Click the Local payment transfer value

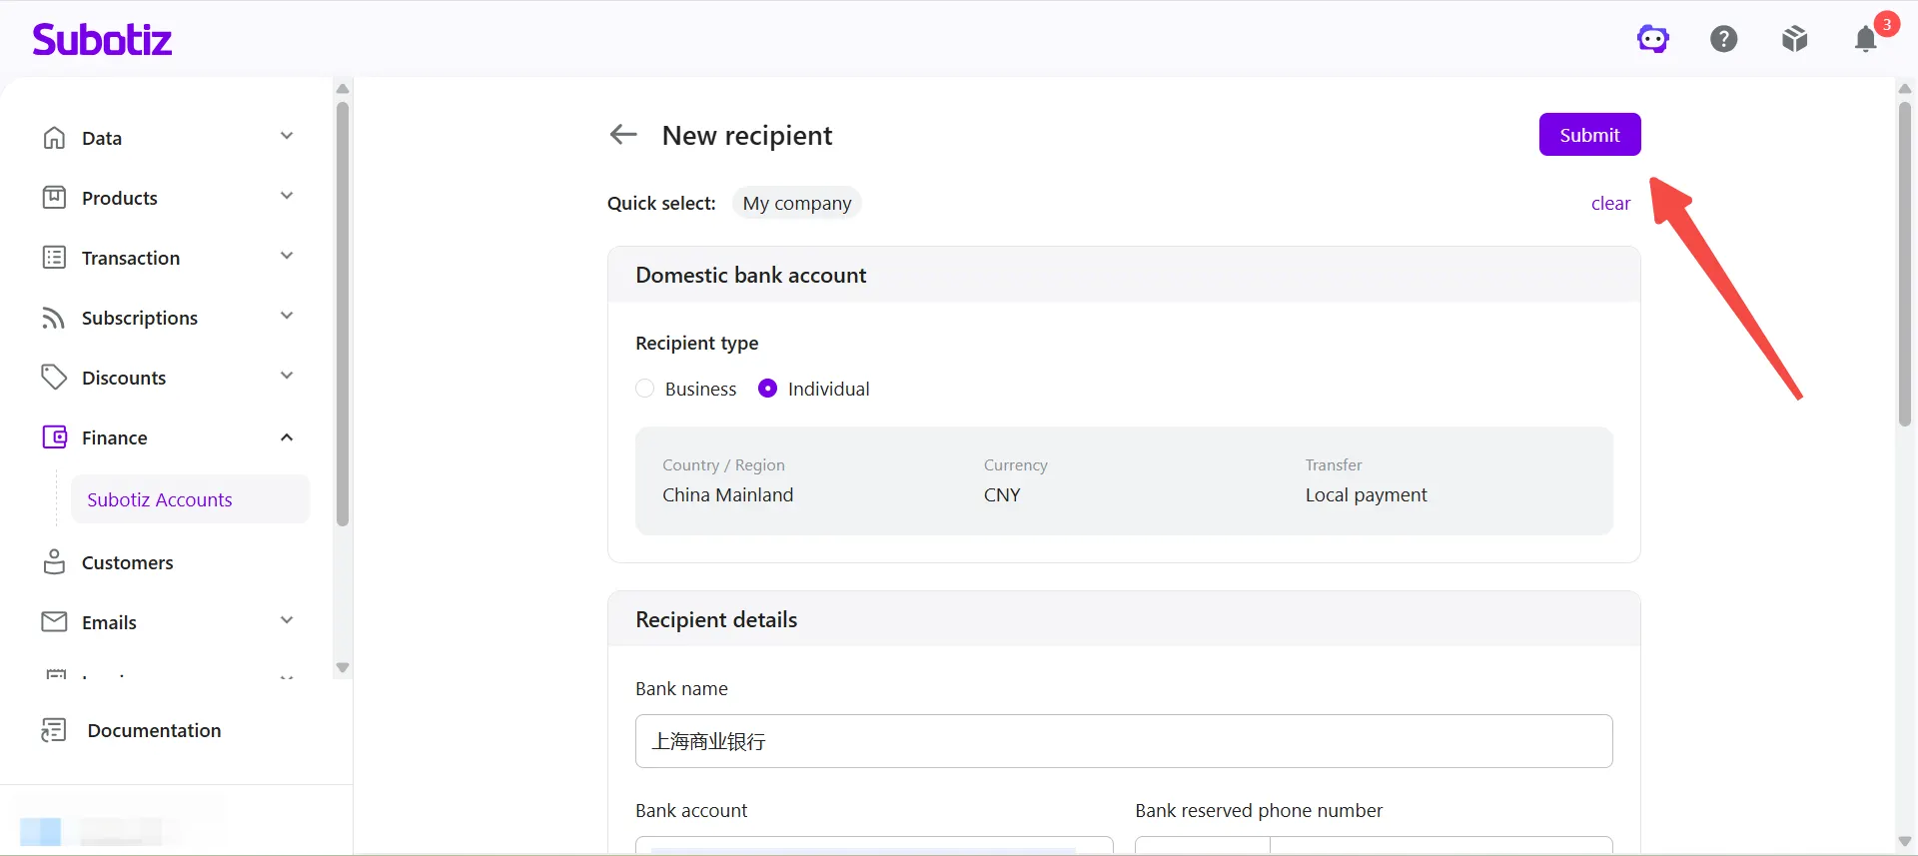tap(1366, 495)
